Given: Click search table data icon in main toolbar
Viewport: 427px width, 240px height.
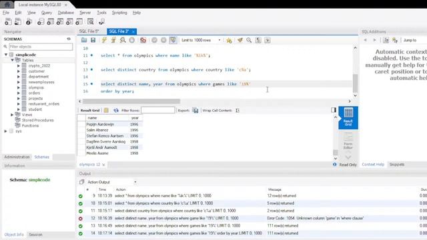Looking at the screenshot, I should click(x=91, y=22).
